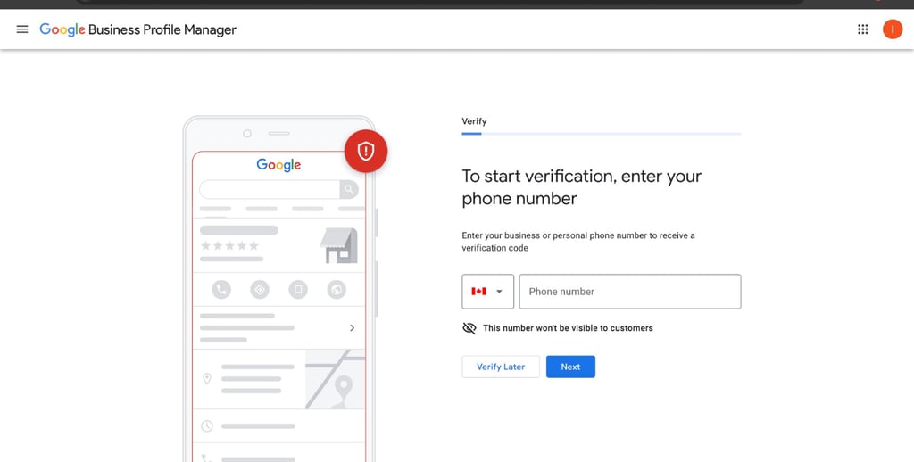Click the globe website icon in illustration

[337, 290]
